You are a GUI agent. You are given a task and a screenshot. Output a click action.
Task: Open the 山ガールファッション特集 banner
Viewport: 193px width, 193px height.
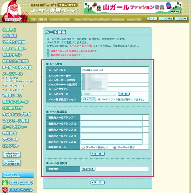133,7
